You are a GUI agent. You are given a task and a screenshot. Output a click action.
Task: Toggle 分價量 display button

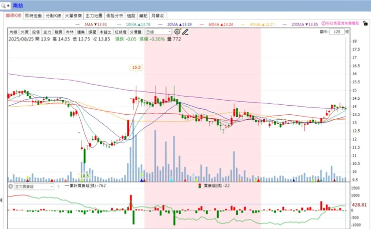tap(136, 32)
